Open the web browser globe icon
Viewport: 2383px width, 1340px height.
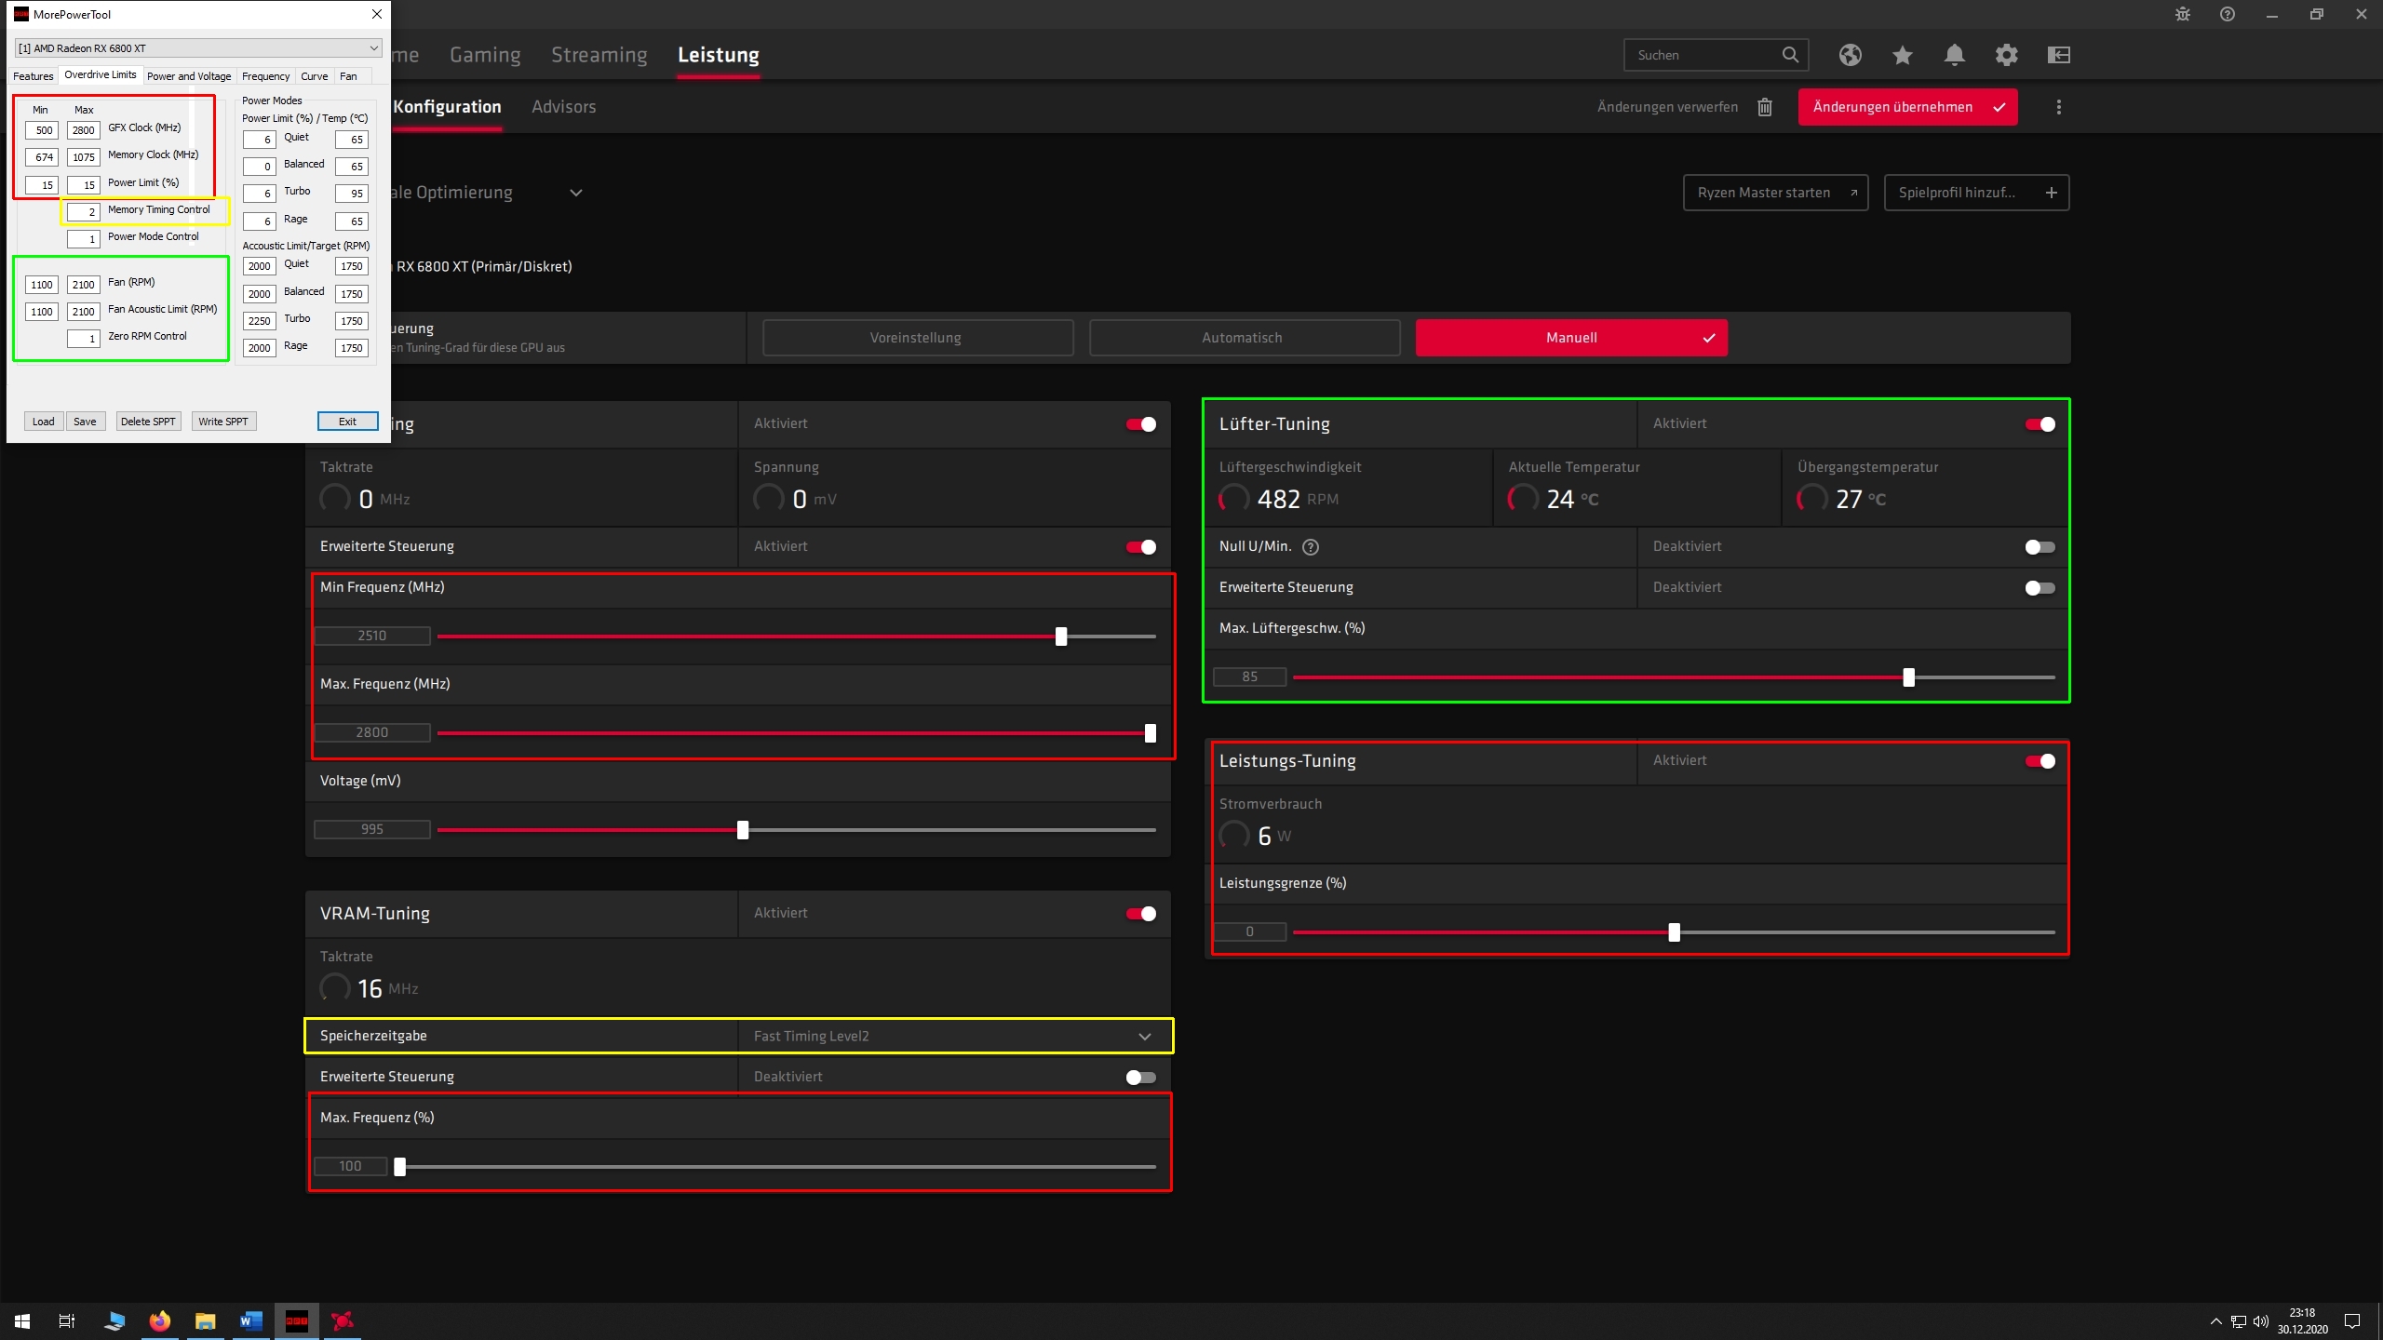(x=1851, y=55)
